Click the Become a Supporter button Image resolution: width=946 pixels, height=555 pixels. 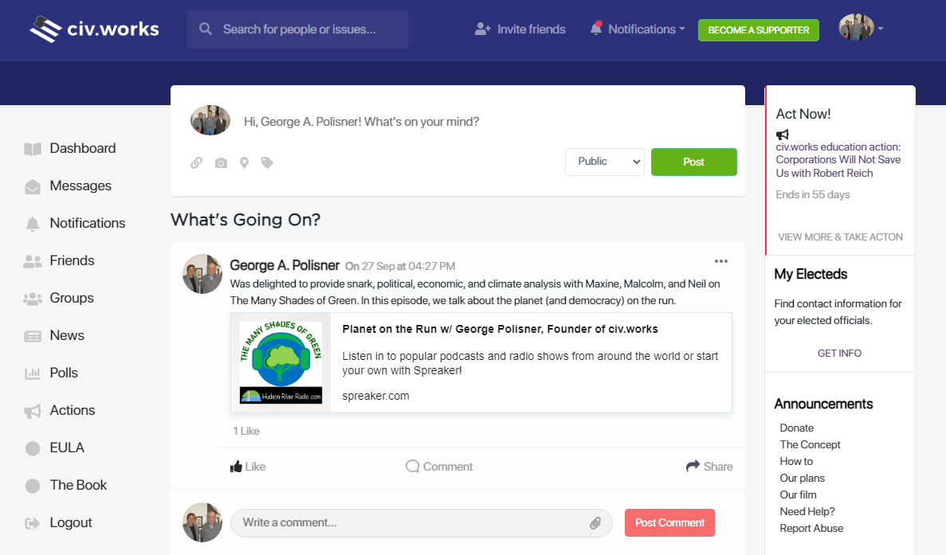(758, 30)
